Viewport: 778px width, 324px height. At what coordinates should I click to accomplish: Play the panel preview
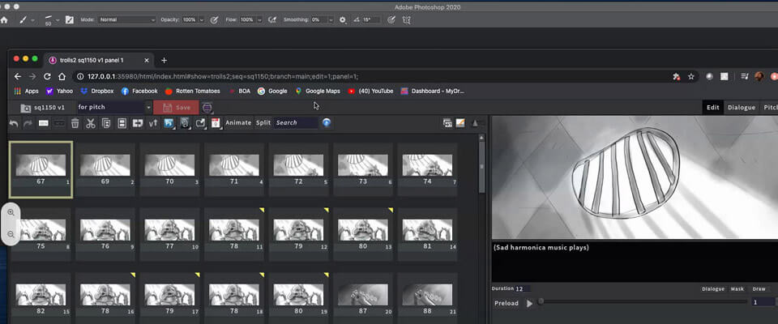(529, 303)
